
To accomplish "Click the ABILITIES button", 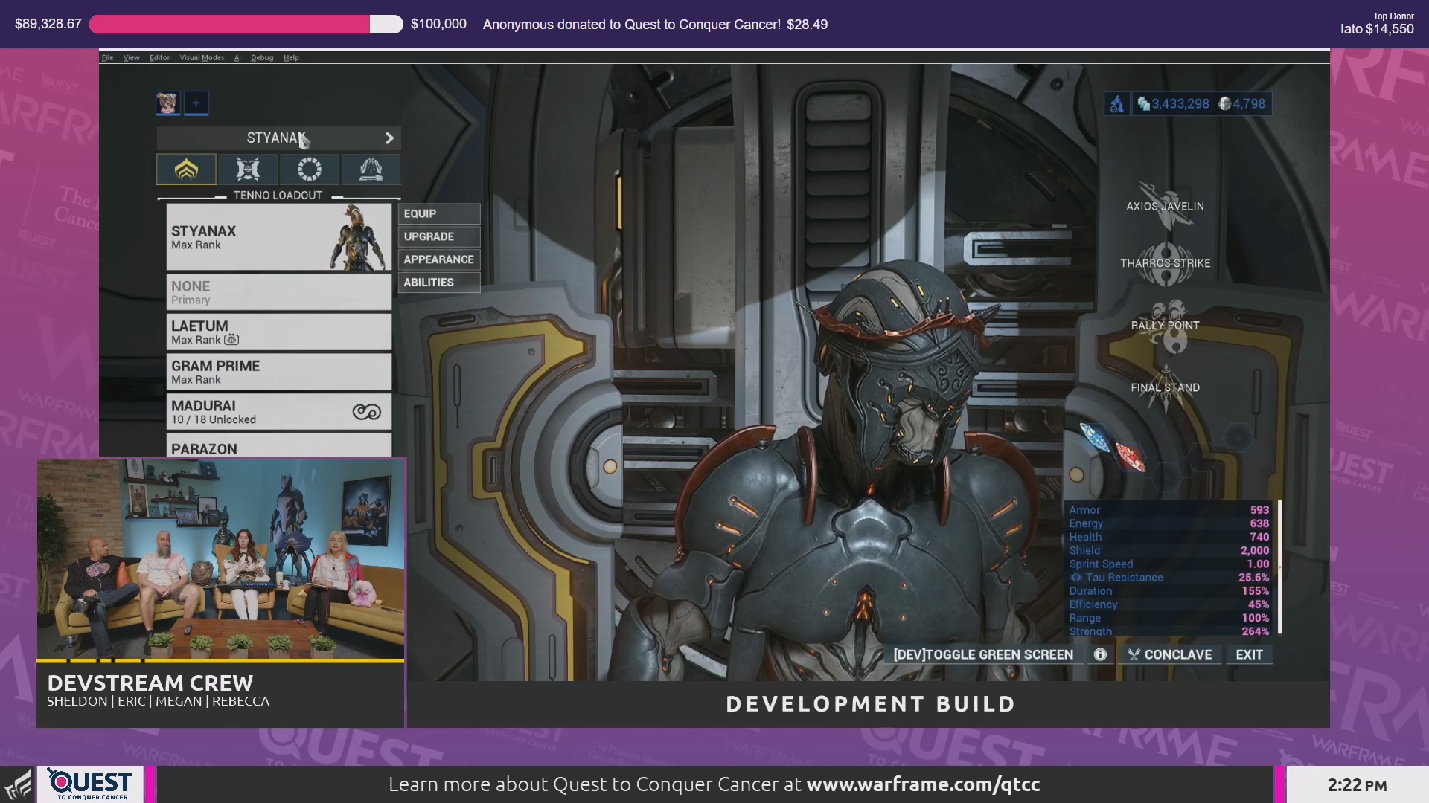I will click(439, 283).
